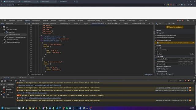Select the Workspace navigator tab
Screen dimensions: 196x110
coord(9,24)
